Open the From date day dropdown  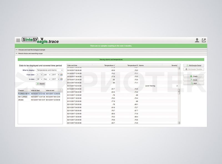39,75
